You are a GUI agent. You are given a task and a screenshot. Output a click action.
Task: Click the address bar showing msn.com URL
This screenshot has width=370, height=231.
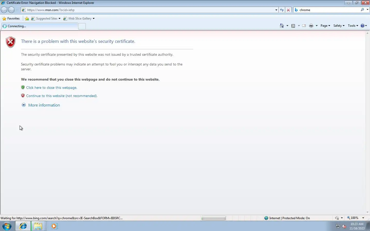coord(149,10)
